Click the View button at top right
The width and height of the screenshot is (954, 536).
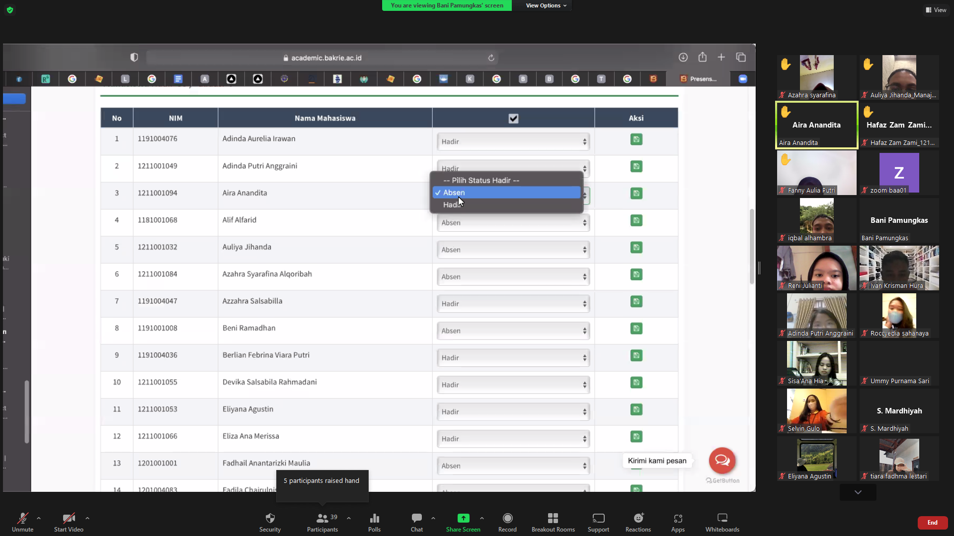point(936,10)
